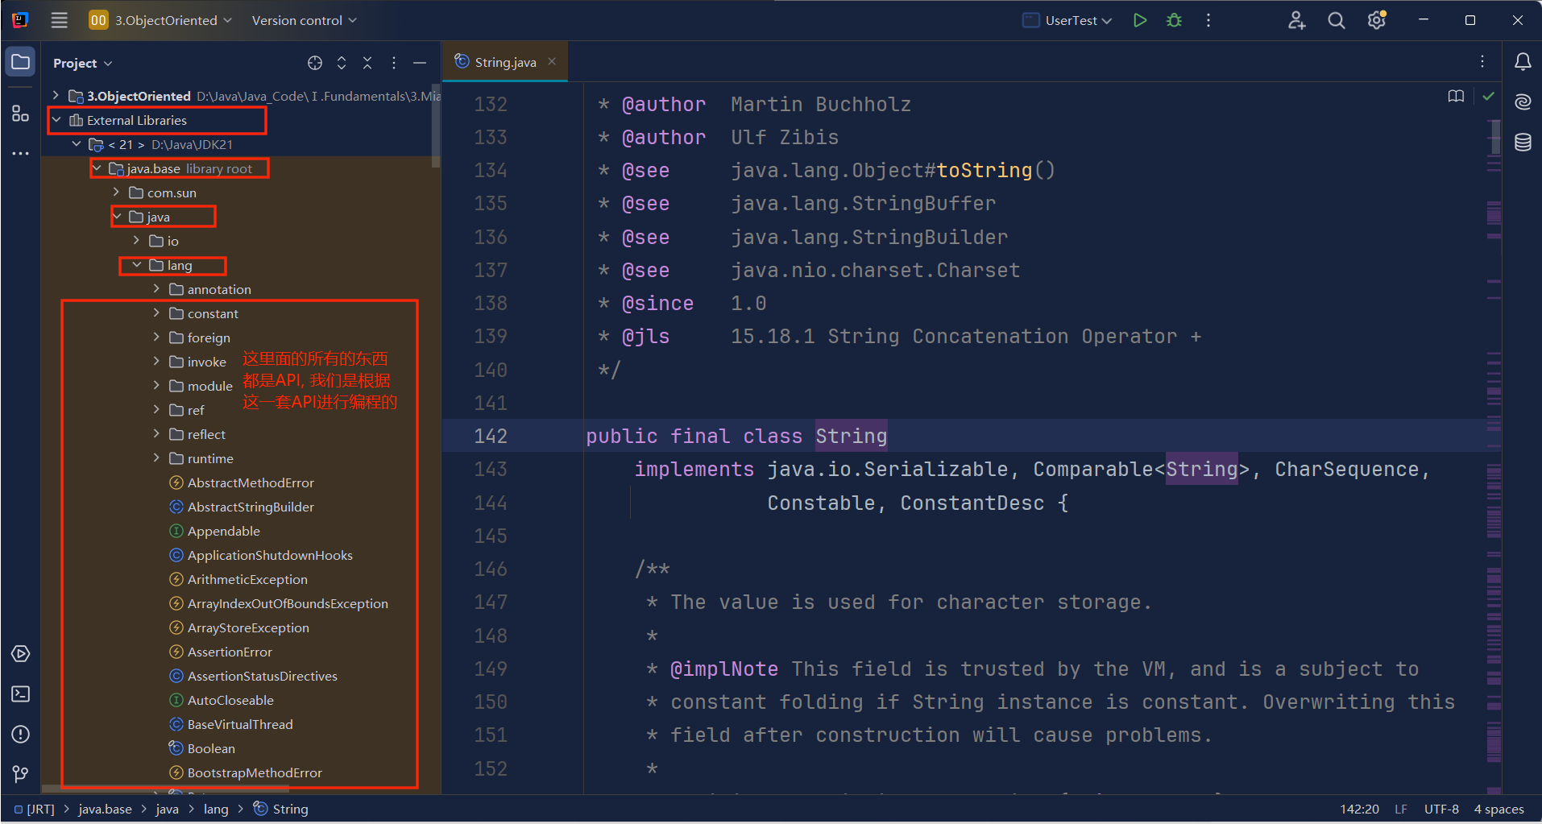The height and width of the screenshot is (824, 1542).
Task: Click the [JRT] breadcrumb
Action: click(x=35, y=809)
